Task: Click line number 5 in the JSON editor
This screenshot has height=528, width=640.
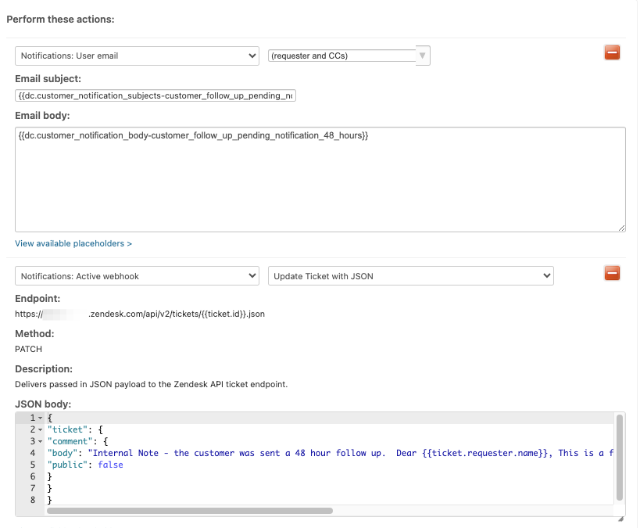Action: pos(31,465)
